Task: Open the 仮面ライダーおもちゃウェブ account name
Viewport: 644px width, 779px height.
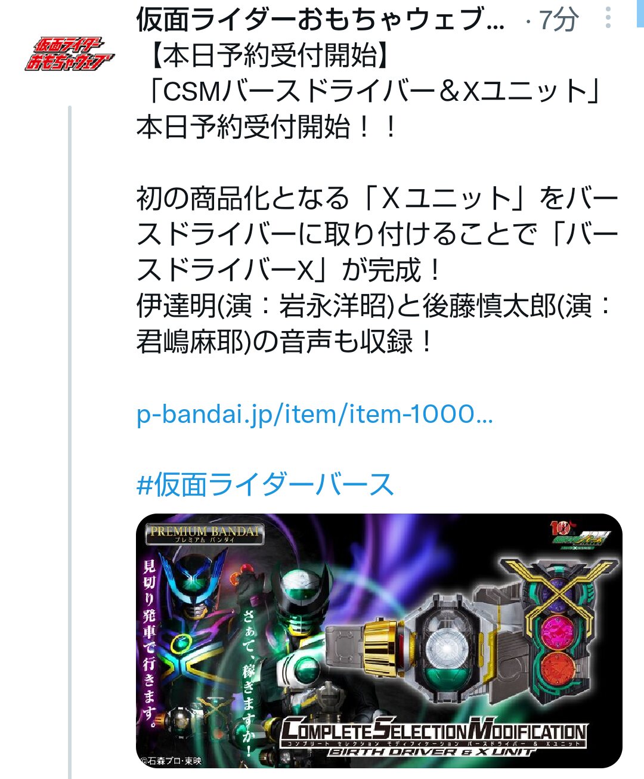Action: pyautogui.click(x=320, y=19)
